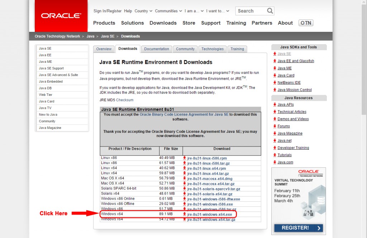Click red arrow icon beside Java Mission Control
Viewport: 367px width, 238px height.
point(275,90)
